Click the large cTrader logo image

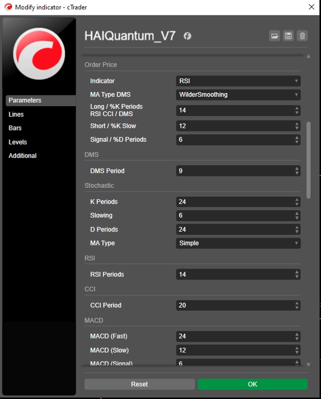coord(39,53)
